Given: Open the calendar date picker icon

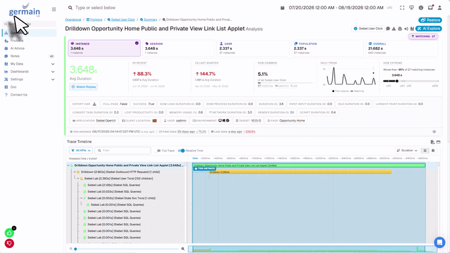Looking at the screenshot, I should coord(282,8).
